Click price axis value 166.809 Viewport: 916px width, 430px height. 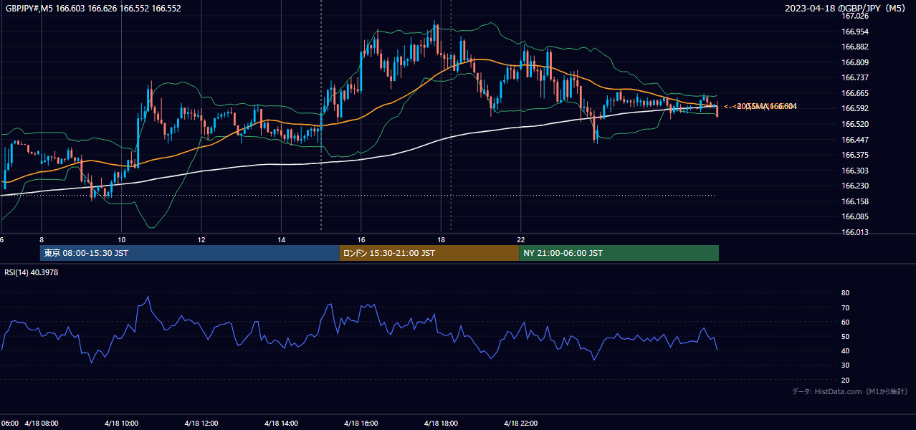(855, 62)
